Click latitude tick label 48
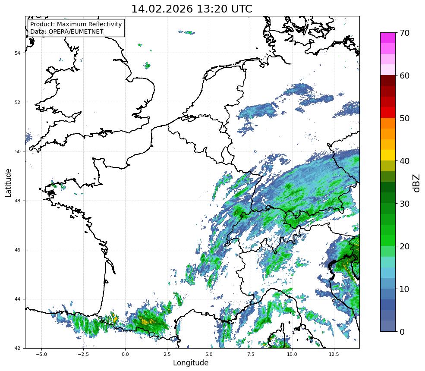The image size is (425, 371). pyautogui.click(x=17, y=201)
